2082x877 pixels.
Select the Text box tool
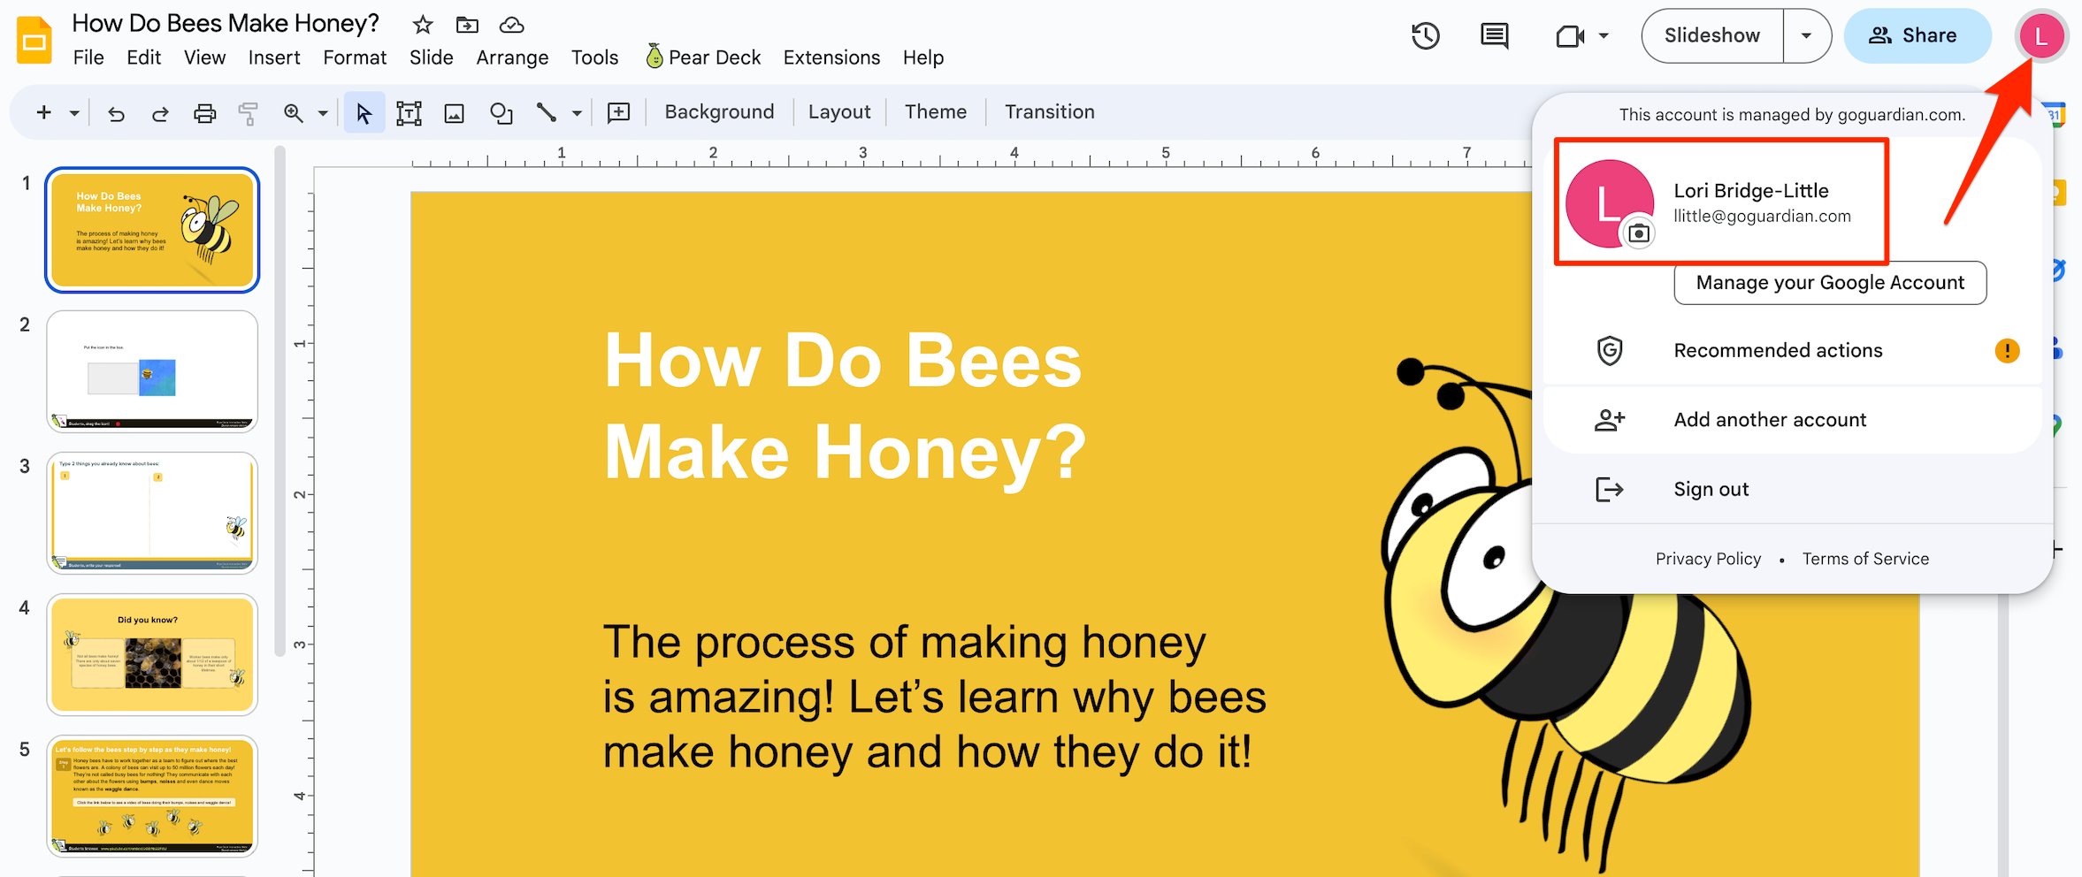click(x=409, y=113)
